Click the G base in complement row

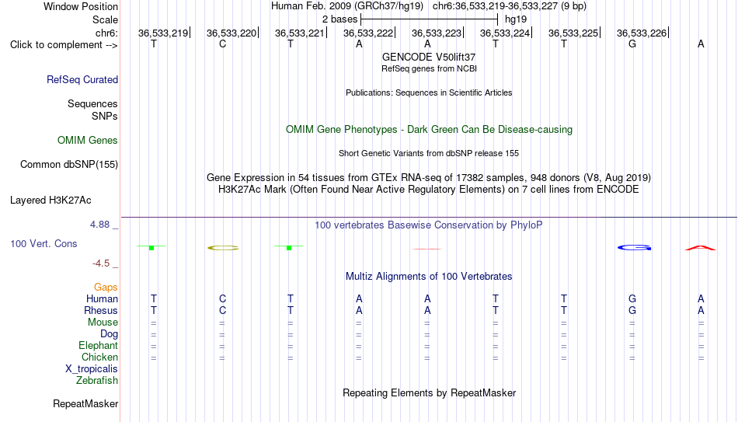(632, 44)
